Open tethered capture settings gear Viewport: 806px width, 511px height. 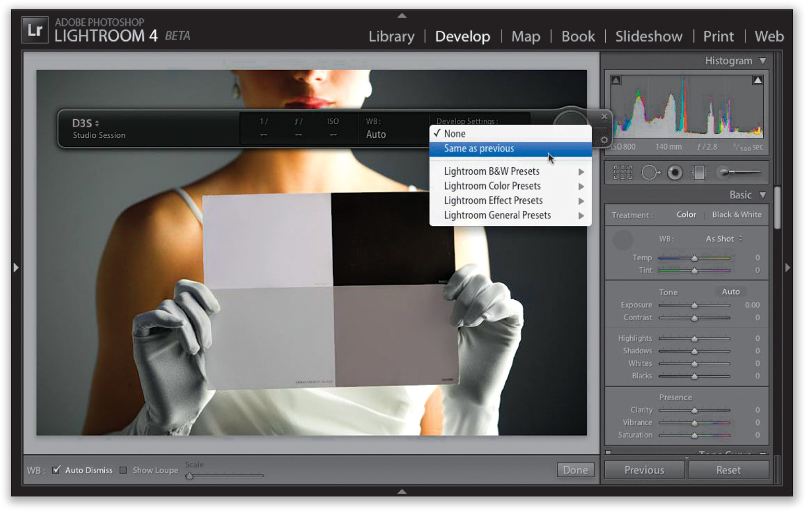click(604, 140)
